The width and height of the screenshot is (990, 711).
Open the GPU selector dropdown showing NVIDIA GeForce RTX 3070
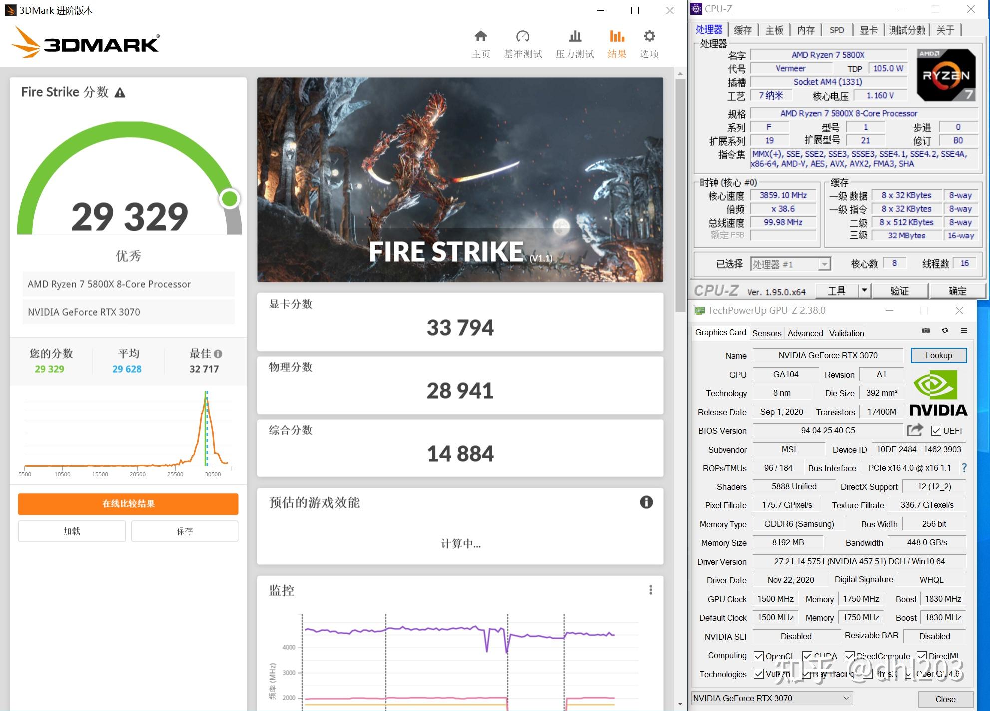tap(846, 698)
